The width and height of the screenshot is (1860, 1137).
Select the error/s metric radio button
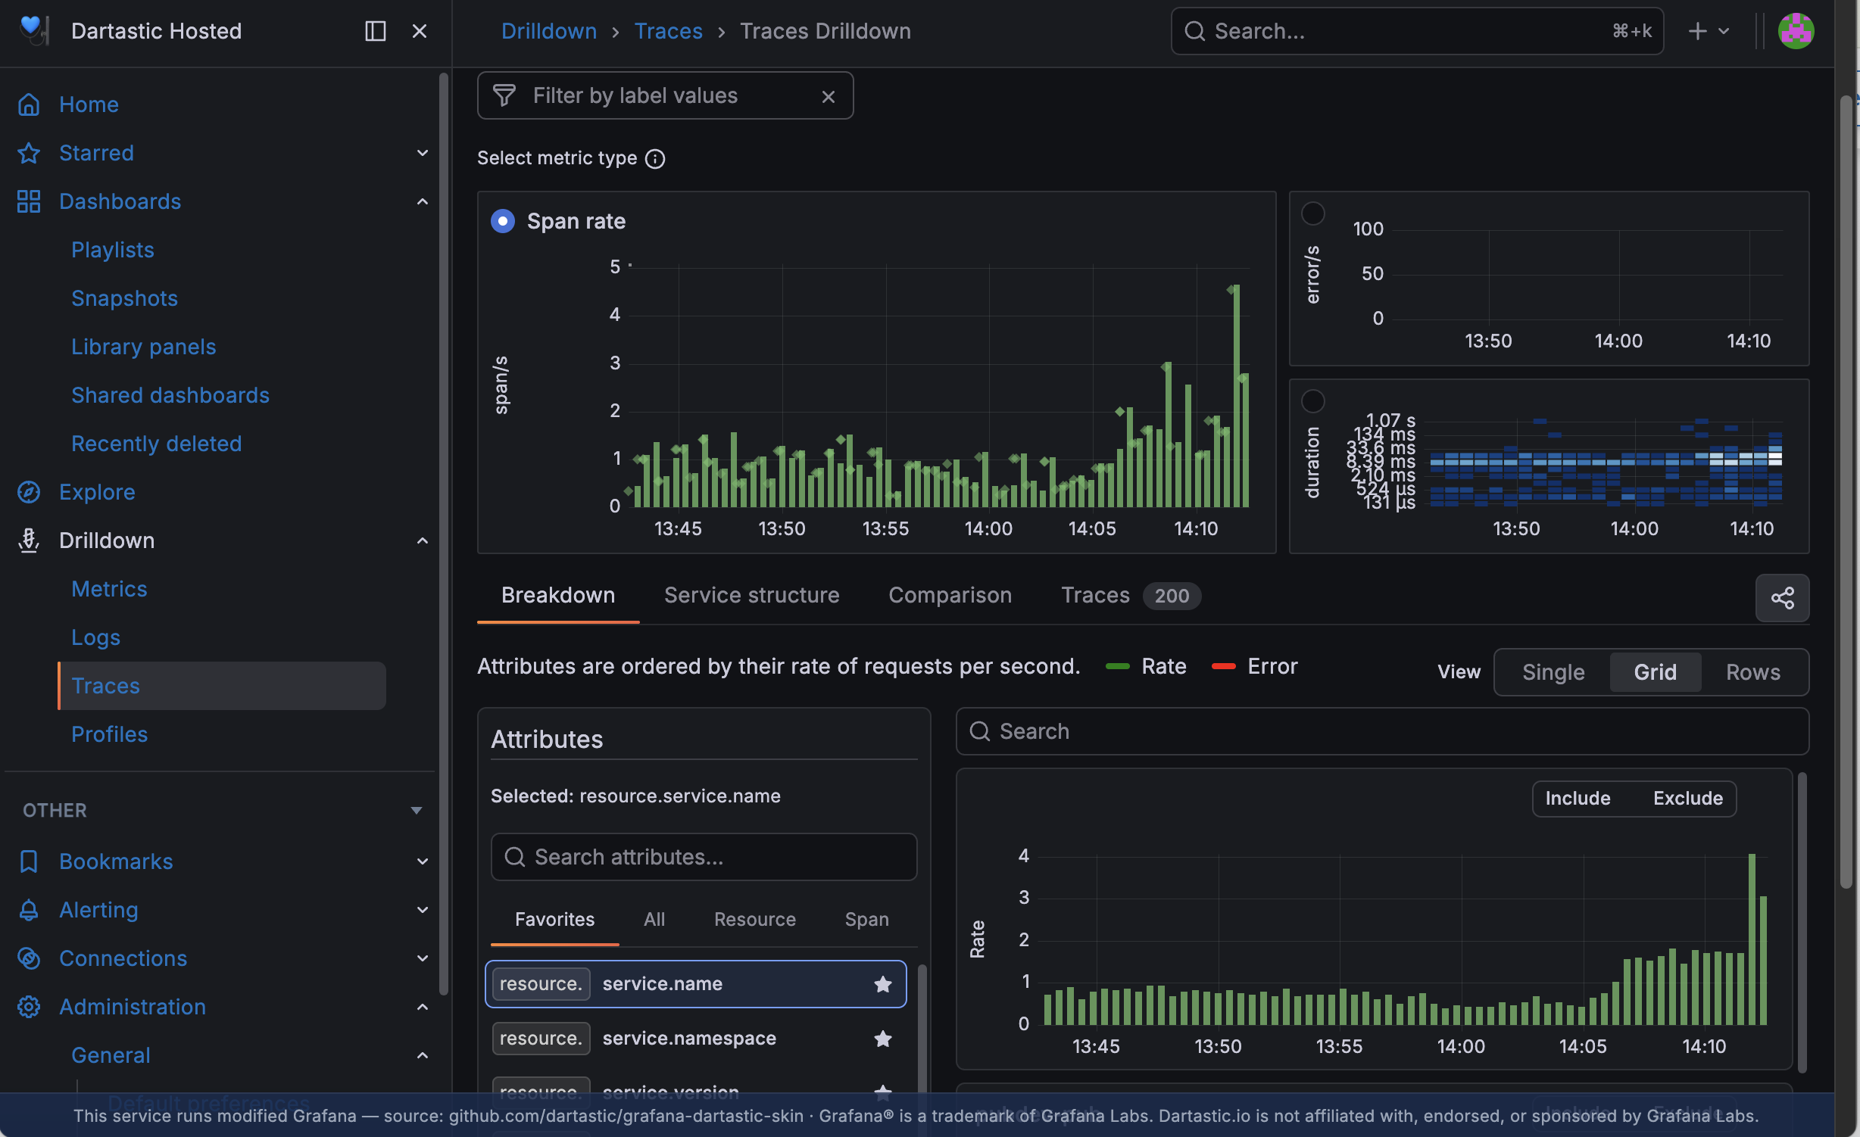click(x=1313, y=213)
